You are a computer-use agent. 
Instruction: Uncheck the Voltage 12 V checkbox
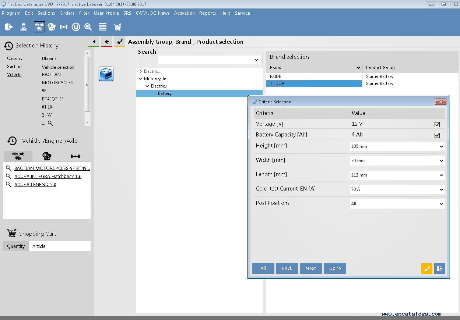[x=437, y=124]
